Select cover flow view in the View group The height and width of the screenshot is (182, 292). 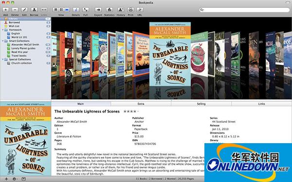pyautogui.click(x=67, y=10)
